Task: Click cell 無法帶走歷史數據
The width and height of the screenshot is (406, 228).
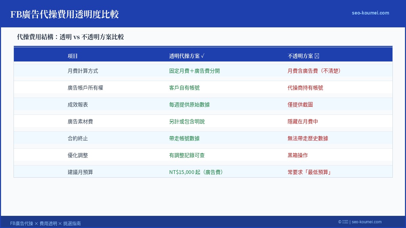Action: [308, 138]
